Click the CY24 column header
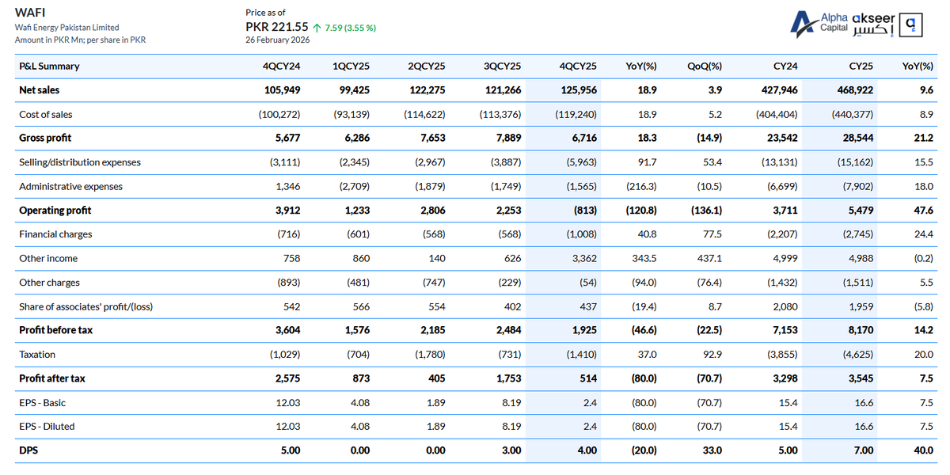This screenshot has height=475, width=950. click(x=785, y=66)
